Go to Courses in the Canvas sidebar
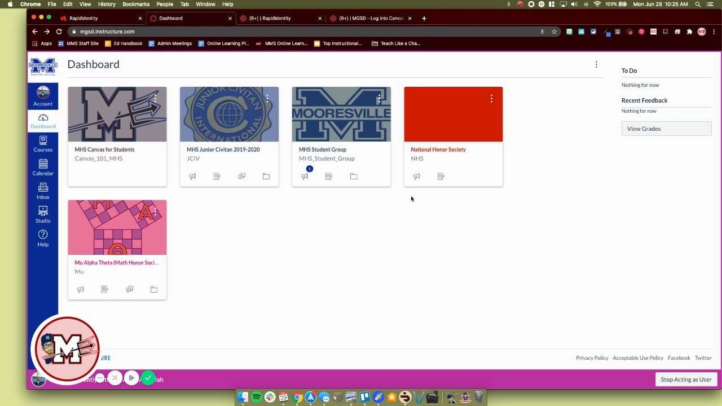Screen dimensions: 722x406 [43, 144]
